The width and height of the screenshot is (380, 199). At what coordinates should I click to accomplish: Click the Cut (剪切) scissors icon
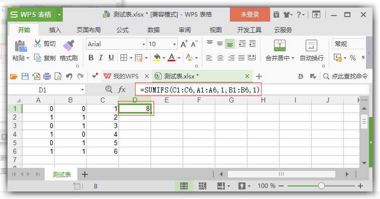tap(38, 43)
